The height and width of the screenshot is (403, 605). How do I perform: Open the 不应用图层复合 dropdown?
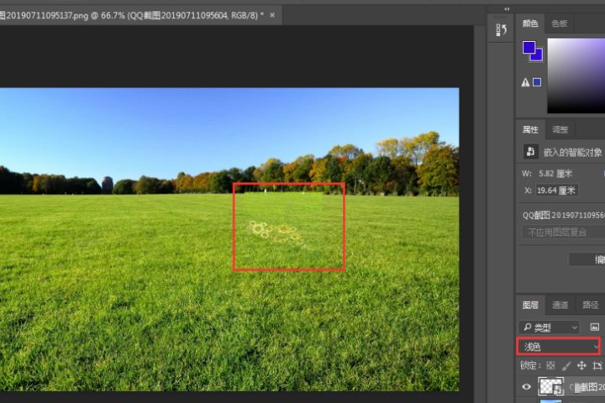pos(563,233)
